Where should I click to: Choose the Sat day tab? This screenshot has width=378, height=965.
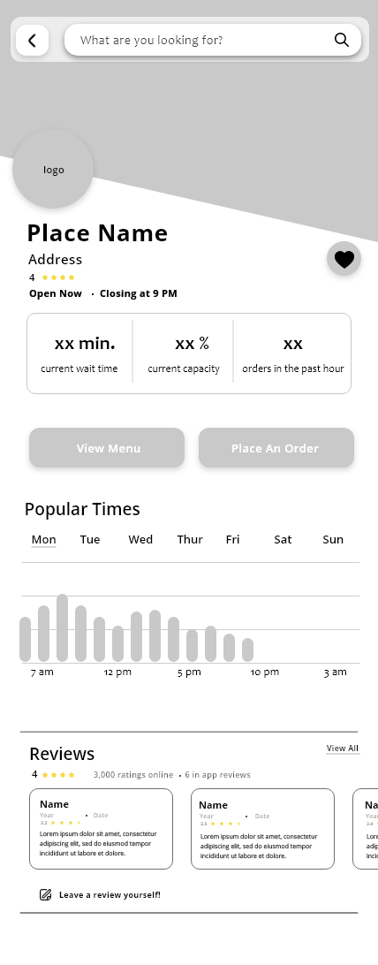coord(283,539)
